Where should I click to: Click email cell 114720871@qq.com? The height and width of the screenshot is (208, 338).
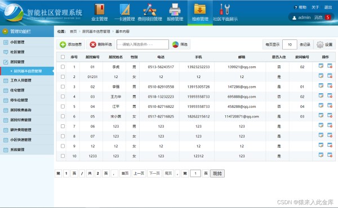[x=242, y=116]
